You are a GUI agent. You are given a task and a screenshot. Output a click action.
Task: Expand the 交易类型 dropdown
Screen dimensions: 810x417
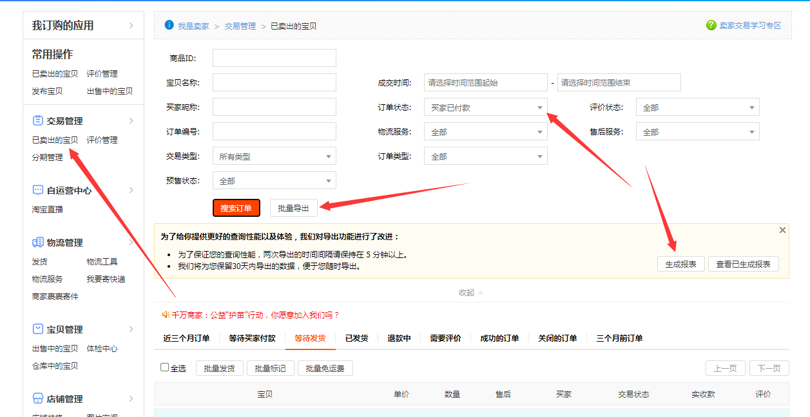274,156
